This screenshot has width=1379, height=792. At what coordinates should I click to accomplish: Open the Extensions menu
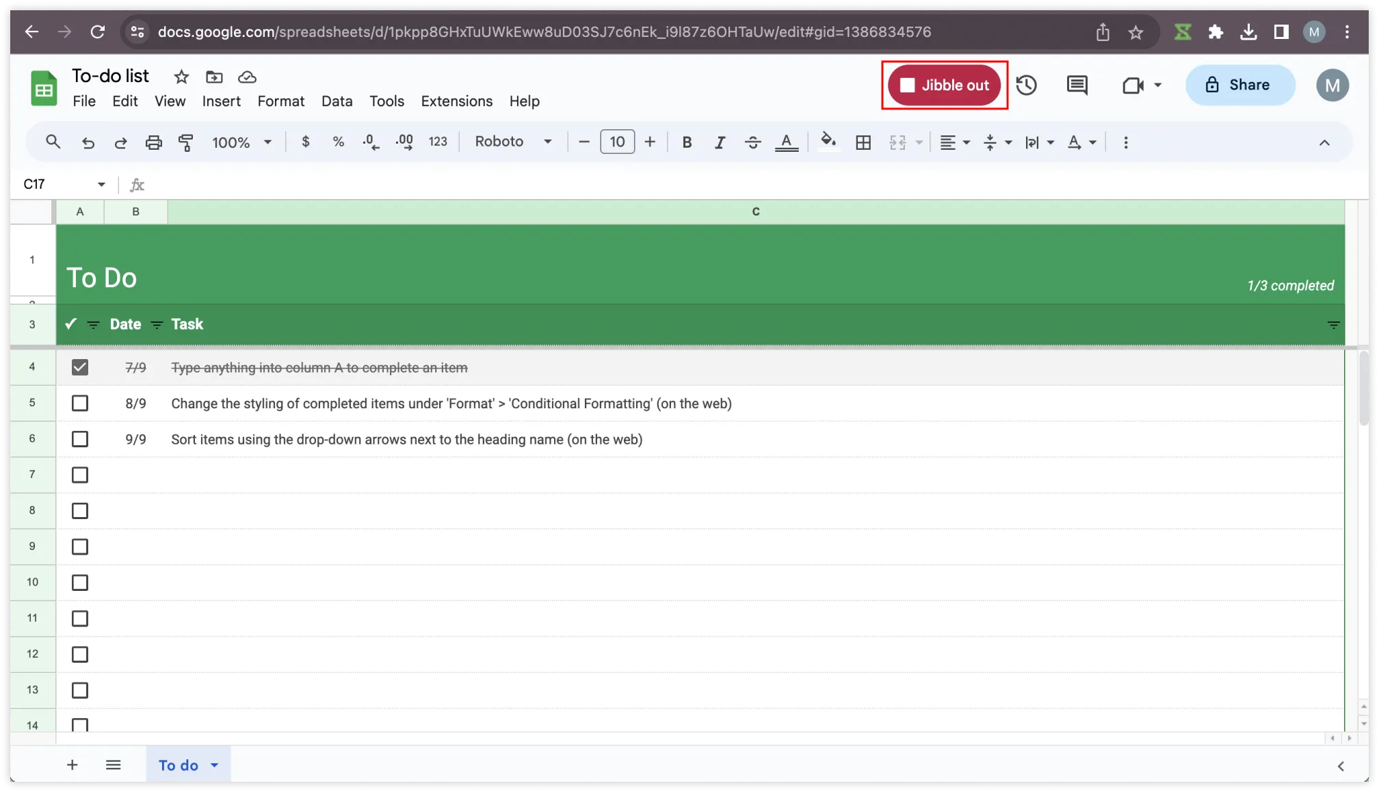coord(456,101)
